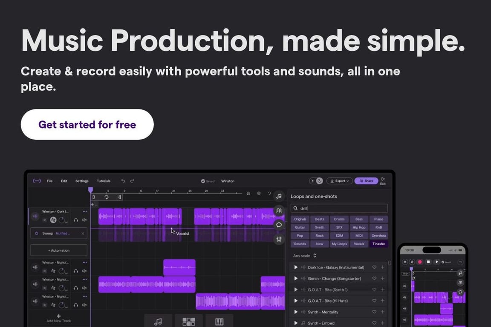Viewport: 491px width, 327px height.
Task: Open the Edit menu
Action: [64, 181]
